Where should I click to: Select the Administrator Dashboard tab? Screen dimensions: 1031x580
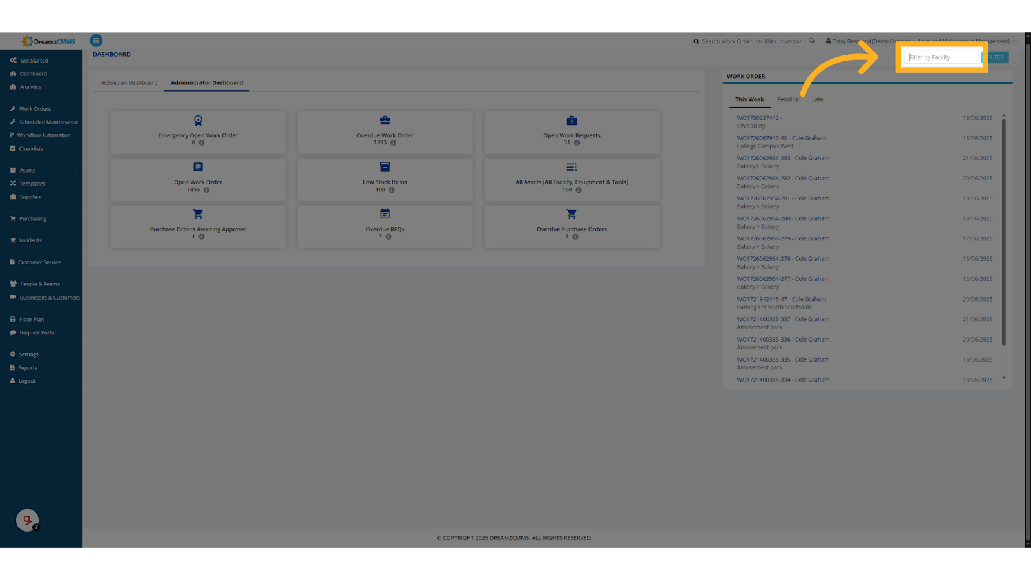(207, 82)
